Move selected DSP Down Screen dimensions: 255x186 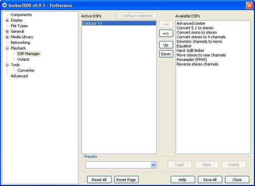tap(166, 54)
